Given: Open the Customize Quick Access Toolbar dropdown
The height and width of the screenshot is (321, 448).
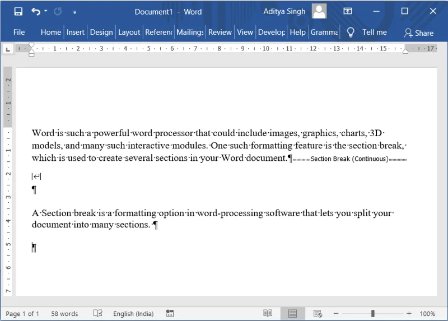Looking at the screenshot, I should (x=74, y=12).
